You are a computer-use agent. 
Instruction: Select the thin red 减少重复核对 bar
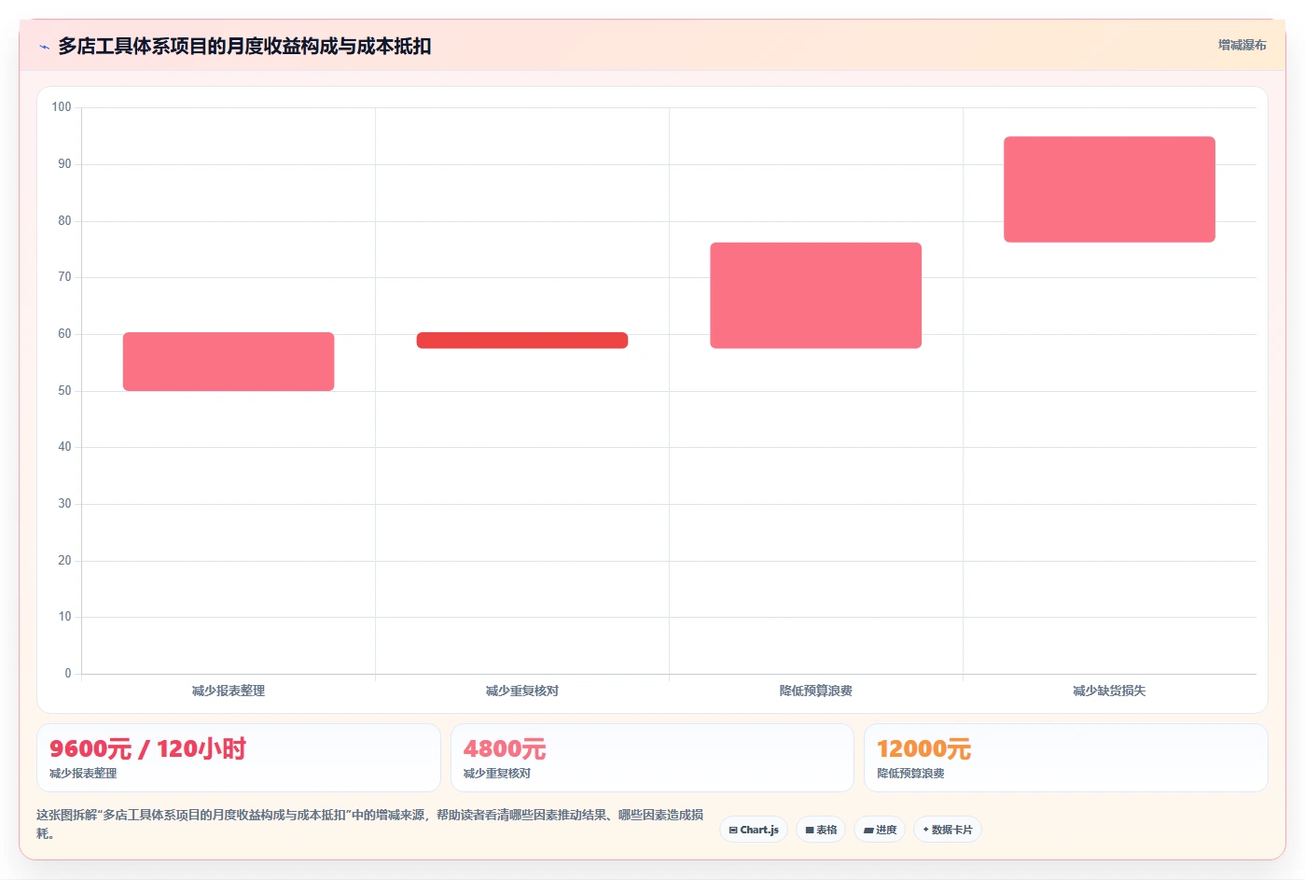point(522,341)
